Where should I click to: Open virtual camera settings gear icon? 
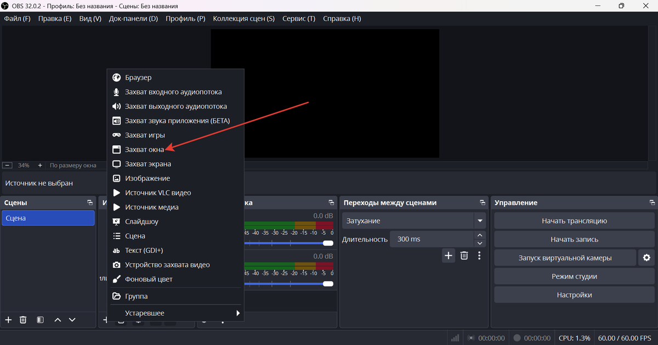646,258
